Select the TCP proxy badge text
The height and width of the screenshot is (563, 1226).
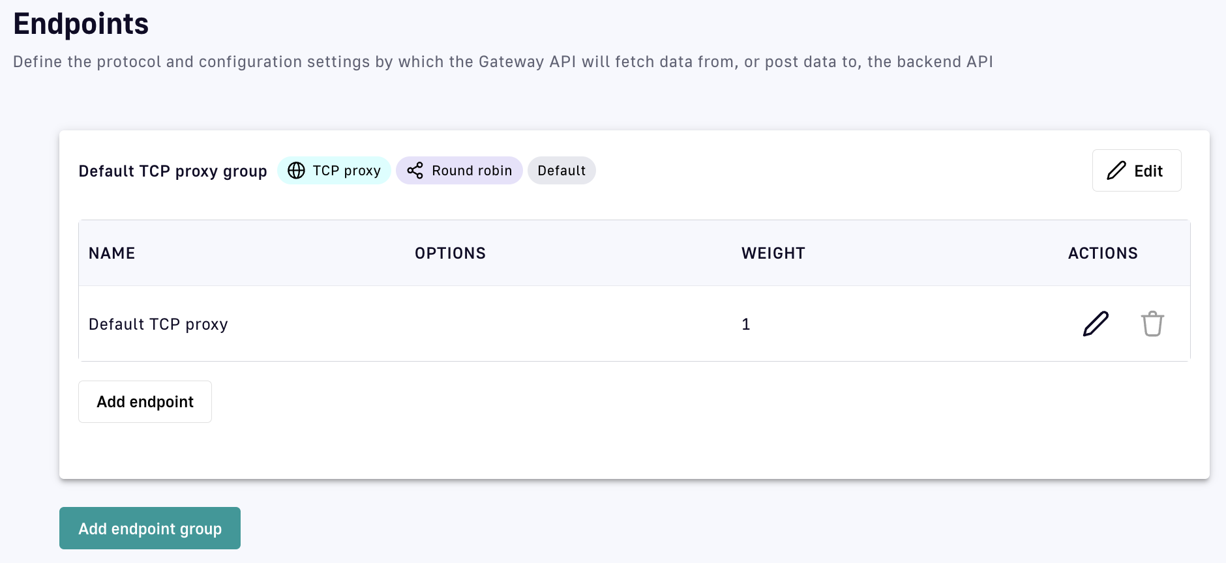346,171
